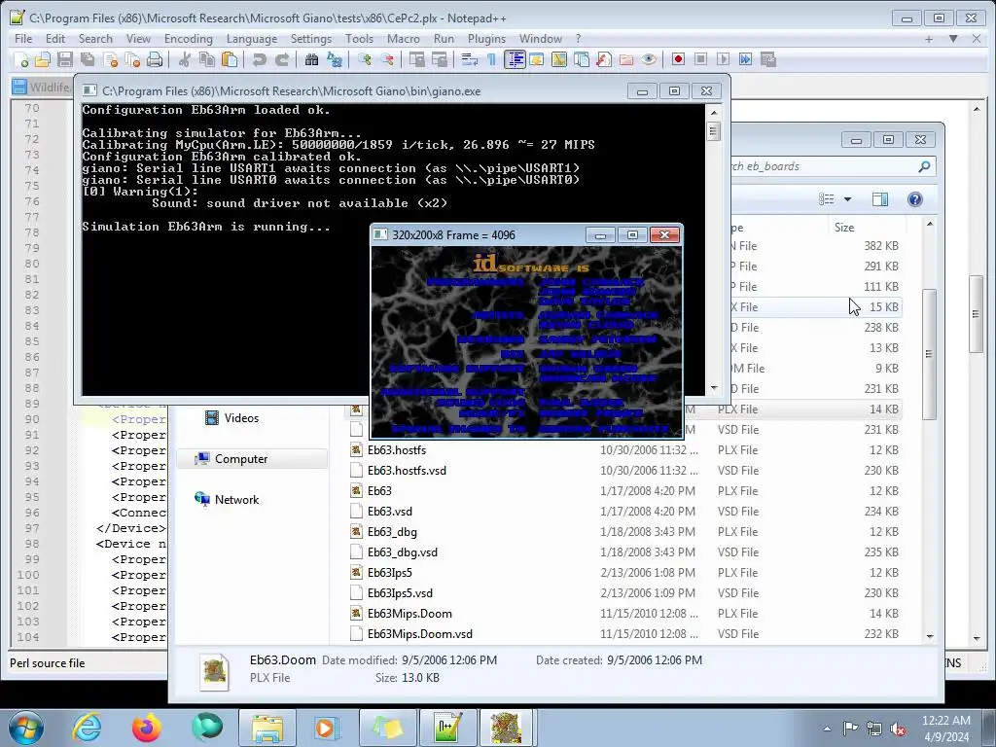Toggle the Indent Guide icon in Notepad++
996x747 pixels.
pyautogui.click(x=515, y=59)
